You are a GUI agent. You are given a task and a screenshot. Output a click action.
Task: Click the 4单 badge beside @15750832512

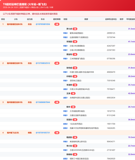coord(57,63)
